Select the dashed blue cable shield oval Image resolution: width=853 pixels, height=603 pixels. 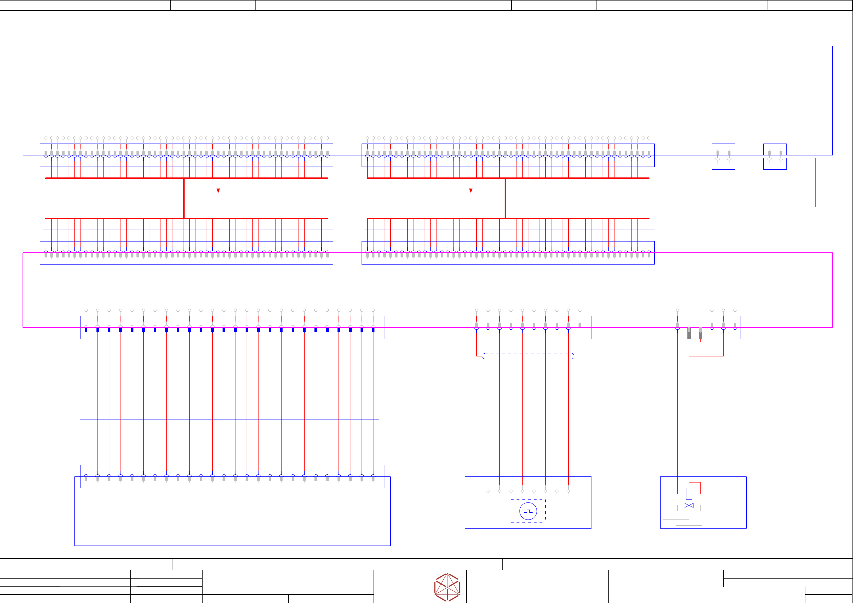coord(528,356)
